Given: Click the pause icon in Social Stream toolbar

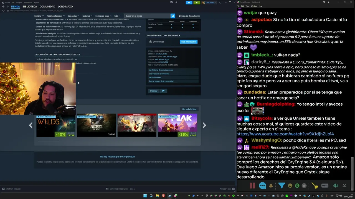Looking at the screenshot, I should tap(252, 186).
